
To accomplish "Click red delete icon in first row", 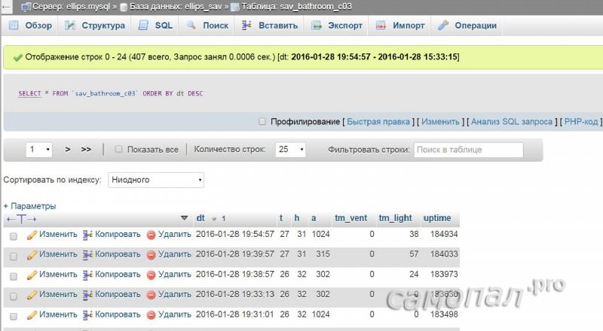I will (x=151, y=235).
